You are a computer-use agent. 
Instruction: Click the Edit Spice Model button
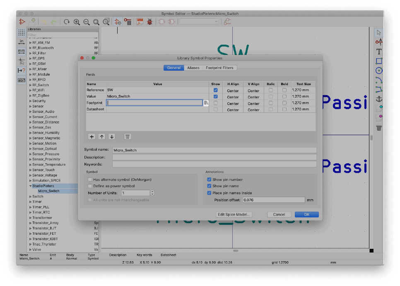point(234,214)
